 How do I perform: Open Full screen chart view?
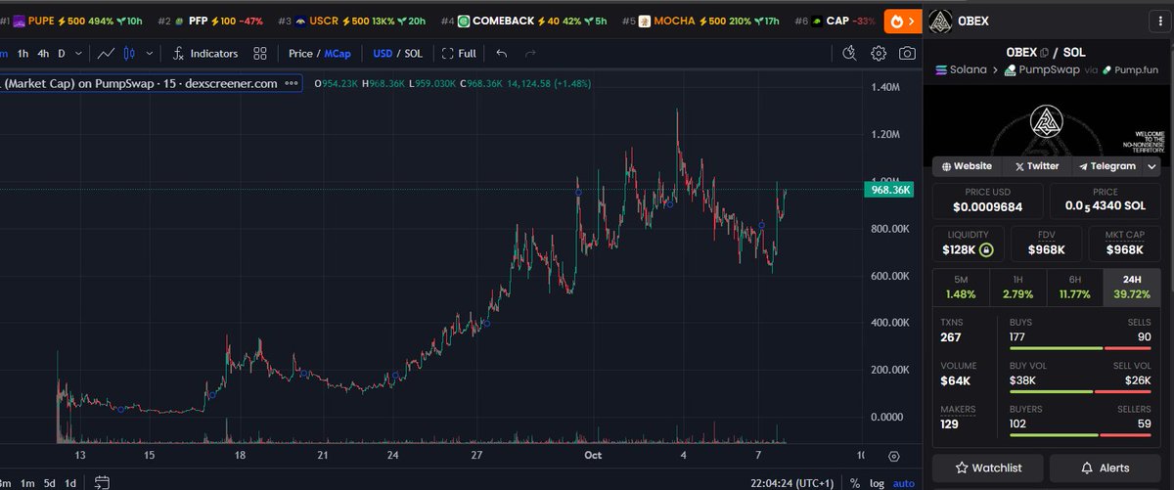pyautogui.click(x=459, y=54)
